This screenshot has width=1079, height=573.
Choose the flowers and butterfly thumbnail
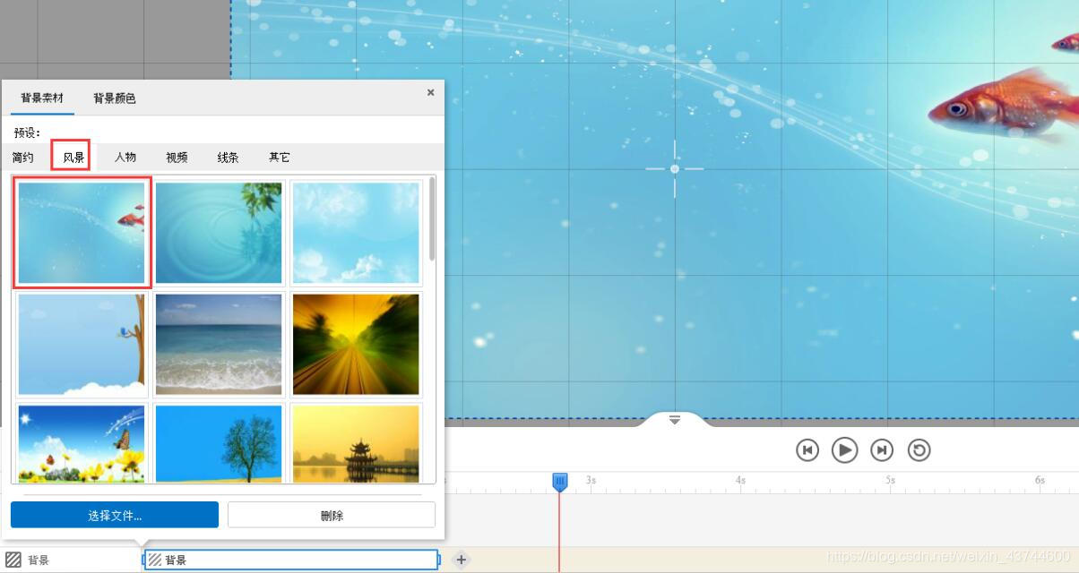[82, 444]
